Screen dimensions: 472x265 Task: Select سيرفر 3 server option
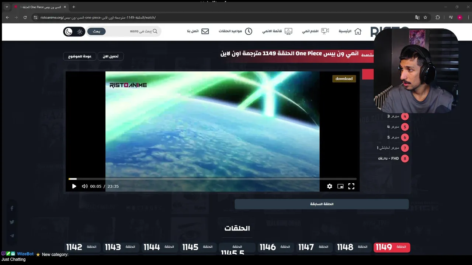point(398,116)
